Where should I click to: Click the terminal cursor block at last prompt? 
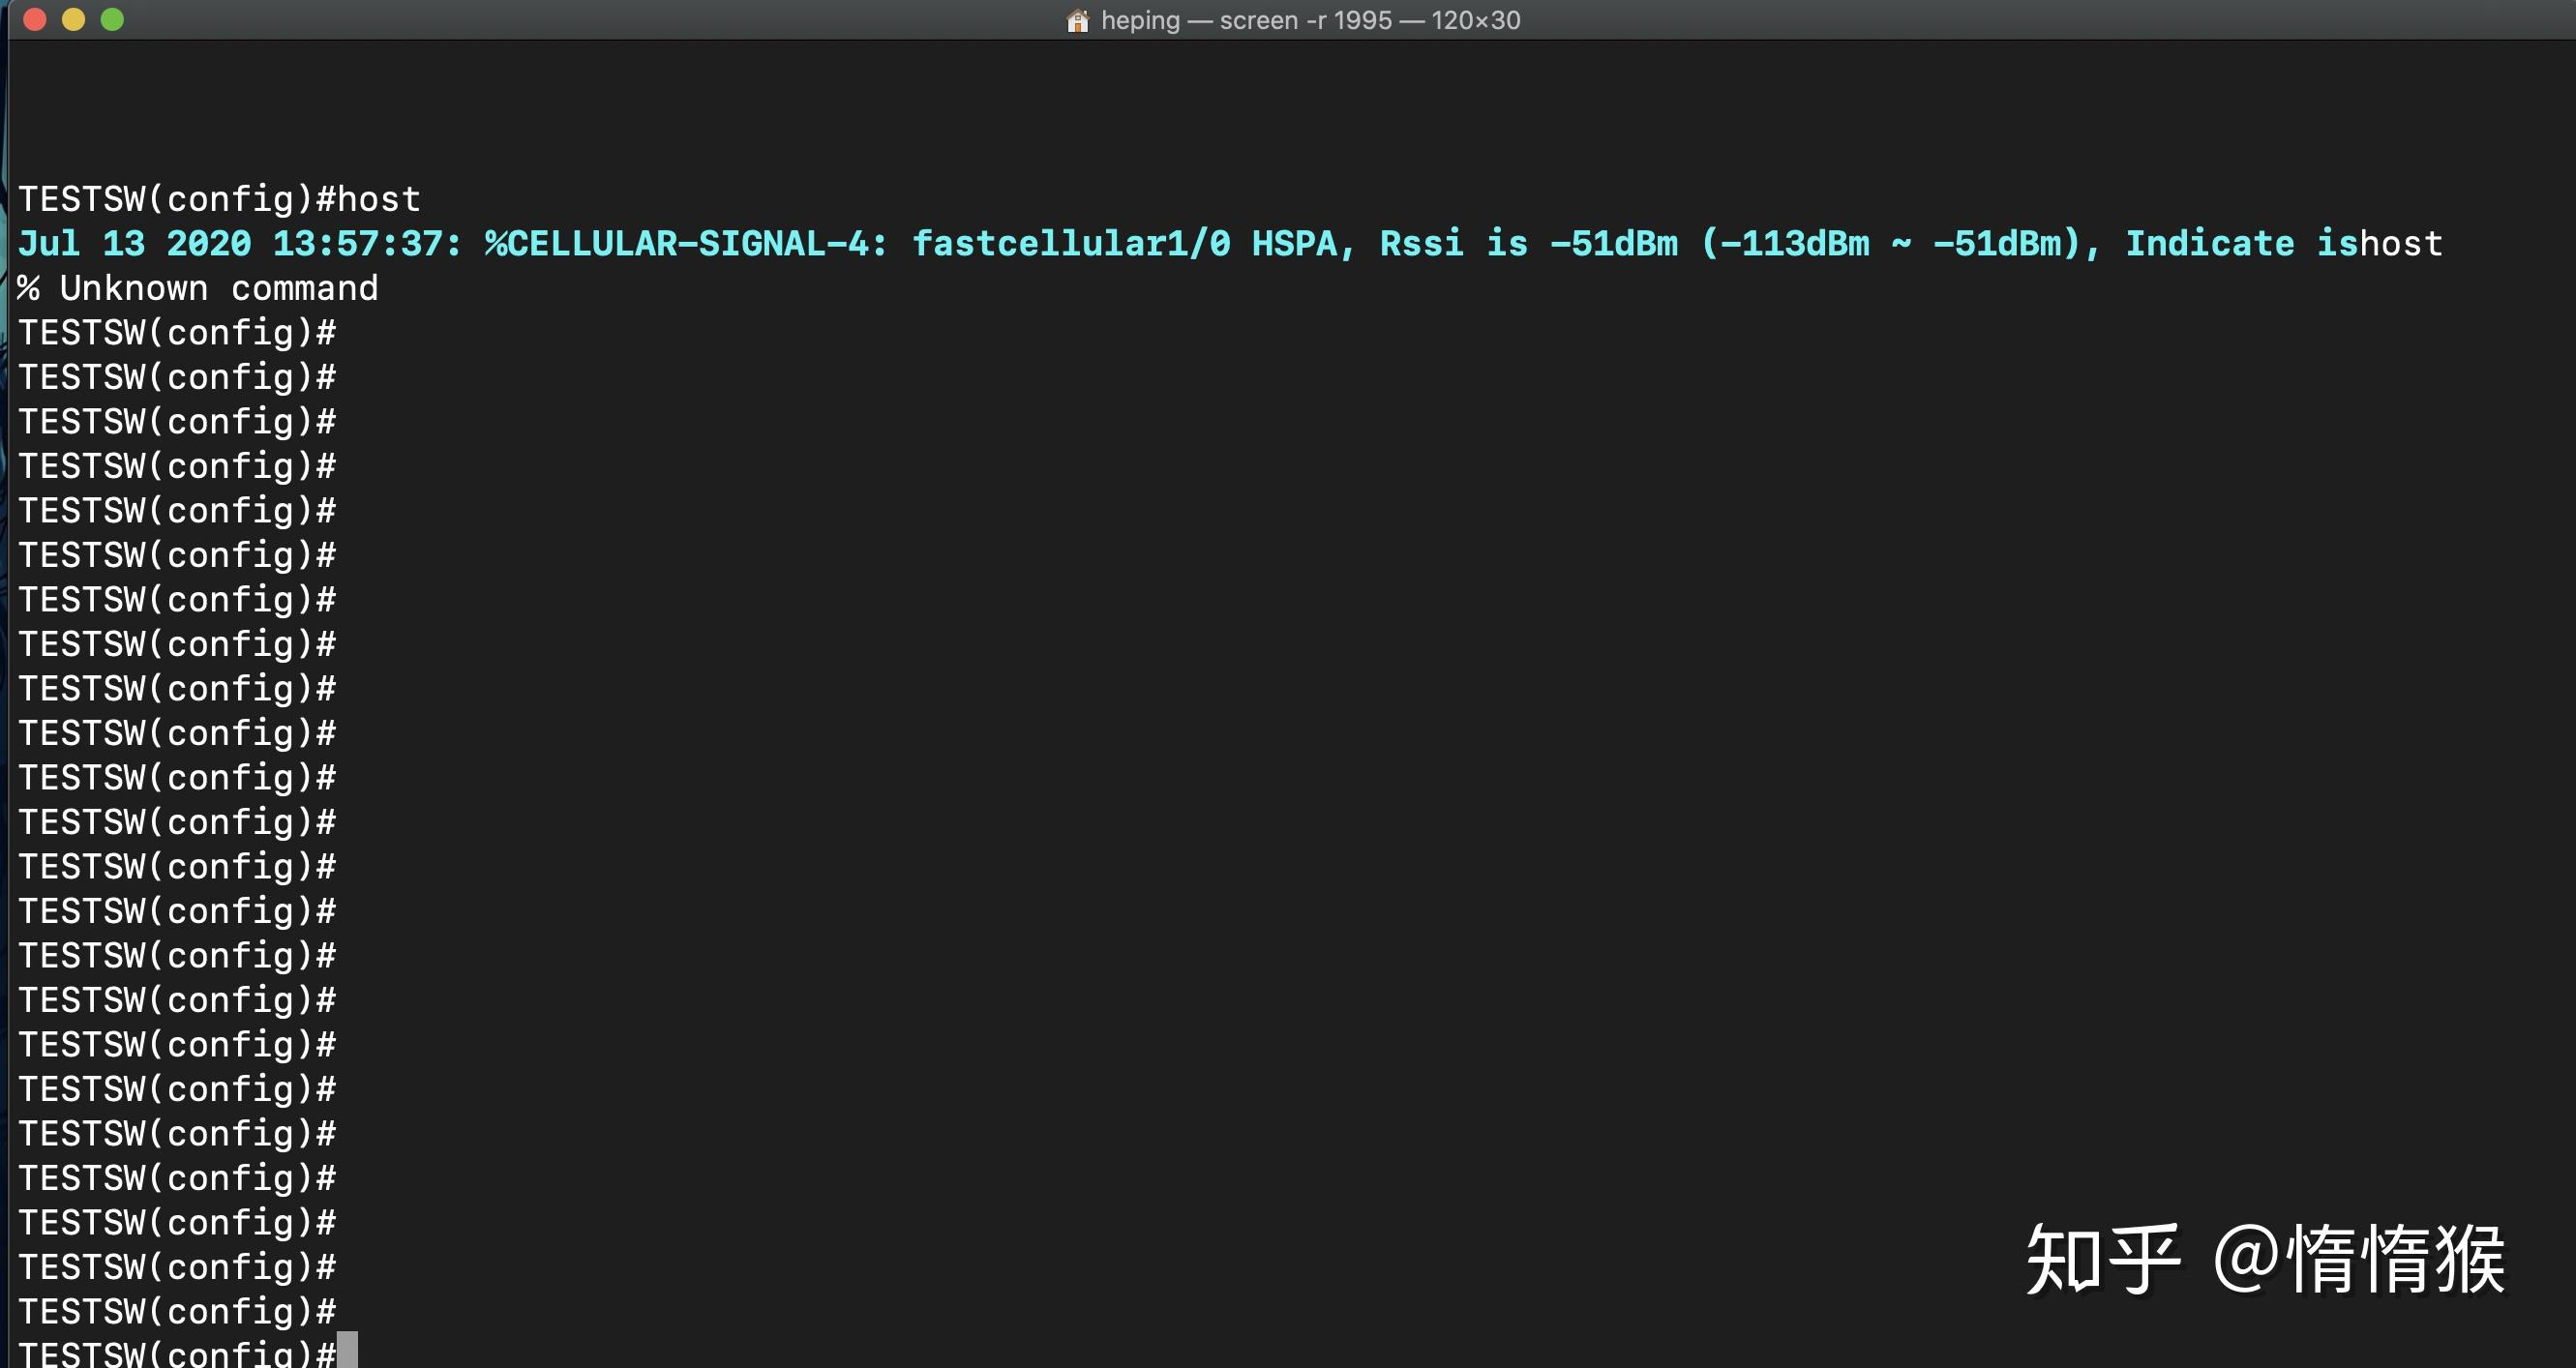click(x=347, y=1350)
